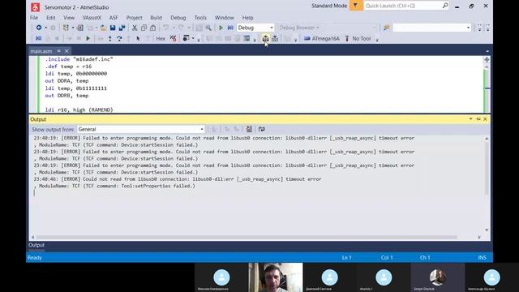The height and width of the screenshot is (292, 519).
Task: Click the chip icon right of Device Programming
Action: [275, 39]
